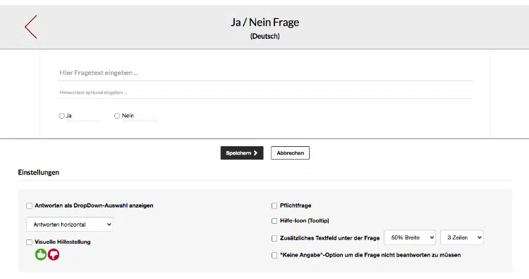Screen dimensions: 529x279
Task: Click the green thumbs-up icon
Action: click(x=41, y=254)
